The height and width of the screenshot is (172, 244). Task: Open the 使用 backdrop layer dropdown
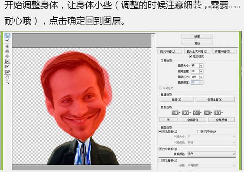coord(211,166)
